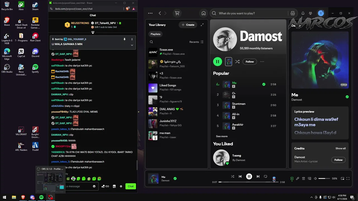
Task: Open the Spotify three-dots main menu
Action: (150, 13)
